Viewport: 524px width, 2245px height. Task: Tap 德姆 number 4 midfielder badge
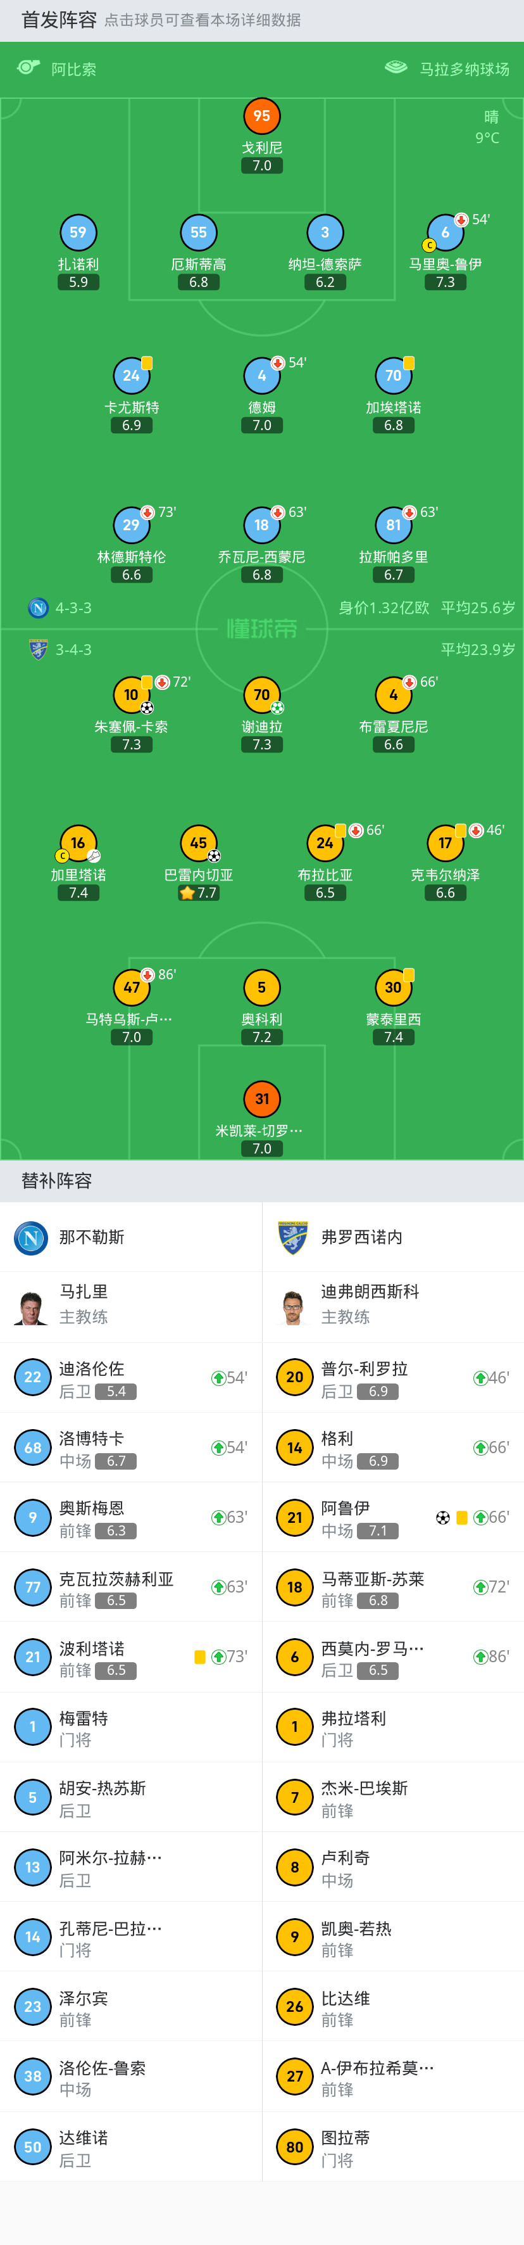point(262,376)
